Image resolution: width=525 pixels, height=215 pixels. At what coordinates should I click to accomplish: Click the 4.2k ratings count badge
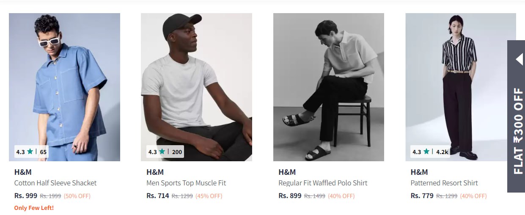442,152
